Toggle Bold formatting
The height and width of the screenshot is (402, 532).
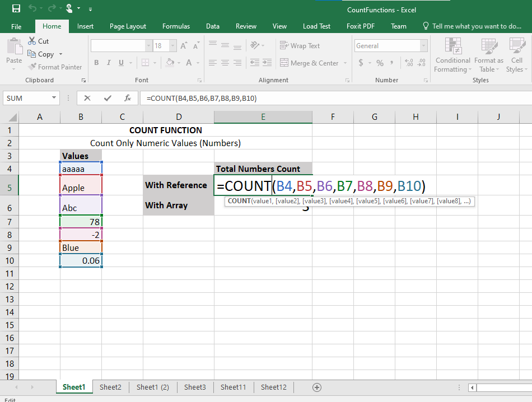click(x=97, y=63)
